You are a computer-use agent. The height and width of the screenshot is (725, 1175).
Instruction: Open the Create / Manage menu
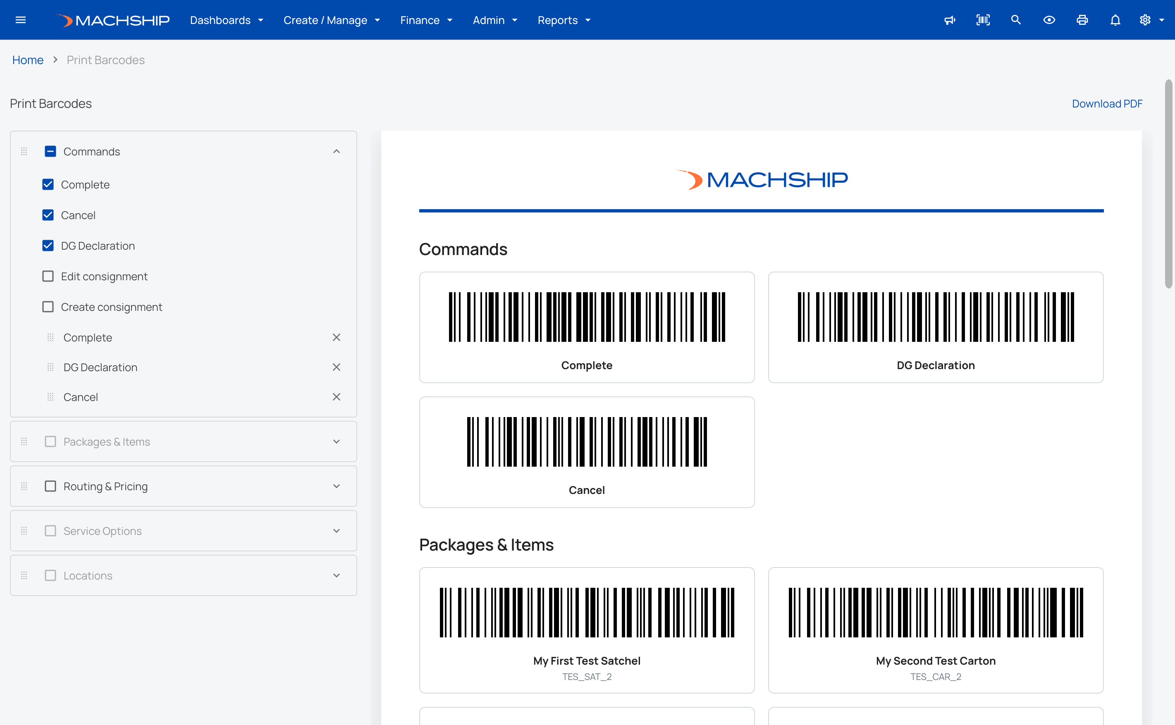coord(332,20)
